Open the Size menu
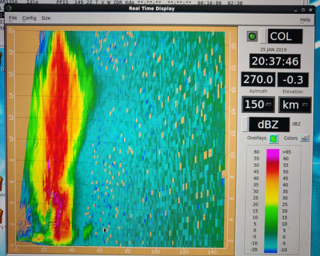Image resolution: width=320 pixels, height=256 pixels. click(x=46, y=18)
